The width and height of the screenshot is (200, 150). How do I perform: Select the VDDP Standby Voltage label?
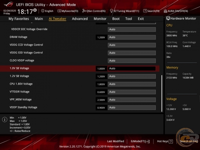(x=23, y=107)
